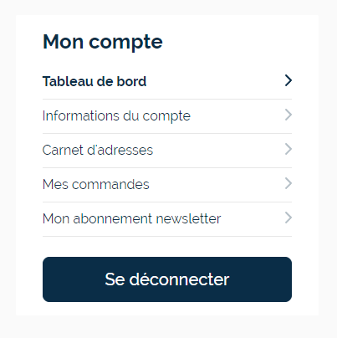Viewport: 337px width, 338px height.
Task: Manage newsletter via the Mon abonnement newsletter link
Action: pyautogui.click(x=132, y=218)
